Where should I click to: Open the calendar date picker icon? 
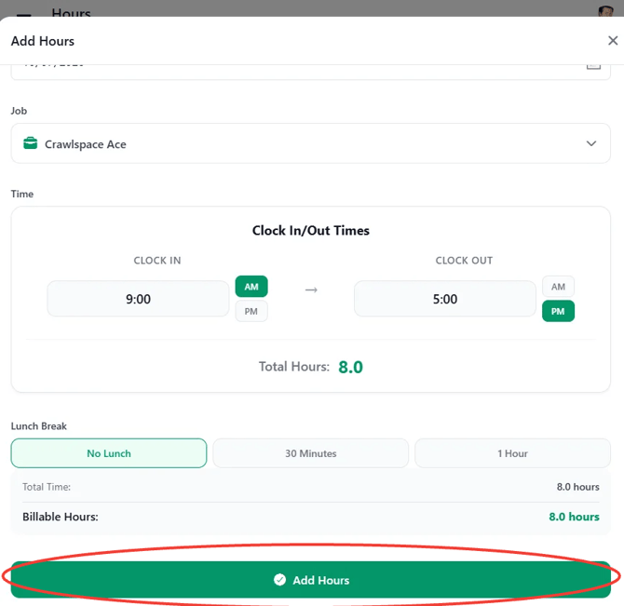coord(593,66)
